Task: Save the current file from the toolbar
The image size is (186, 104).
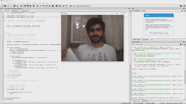Action: (x=8, y=6)
